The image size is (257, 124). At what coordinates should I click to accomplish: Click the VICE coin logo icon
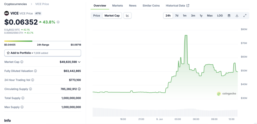pos(7,13)
